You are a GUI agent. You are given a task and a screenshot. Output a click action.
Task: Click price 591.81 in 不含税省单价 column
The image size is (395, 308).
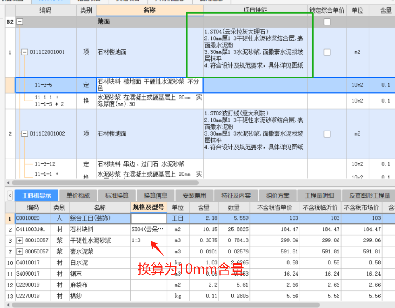click(289, 251)
